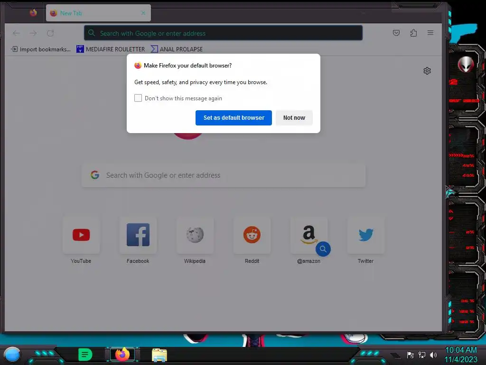Go back with the back arrow
Viewport: 486px width, 365px height.
click(16, 33)
